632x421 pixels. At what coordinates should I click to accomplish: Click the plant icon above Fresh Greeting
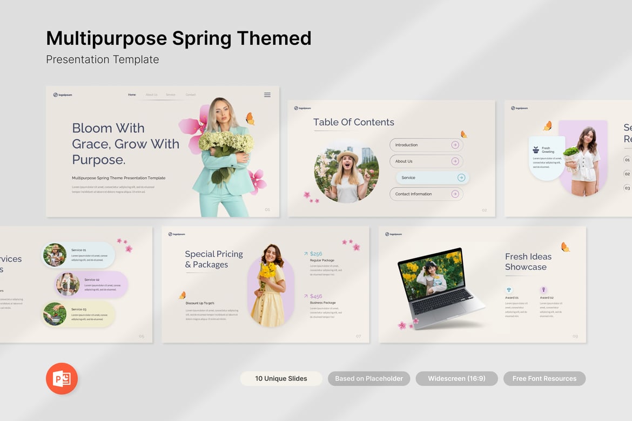pos(536,150)
